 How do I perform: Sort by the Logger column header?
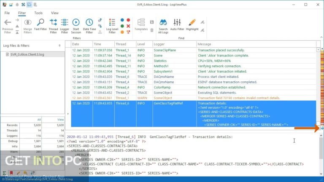(x=175, y=44)
